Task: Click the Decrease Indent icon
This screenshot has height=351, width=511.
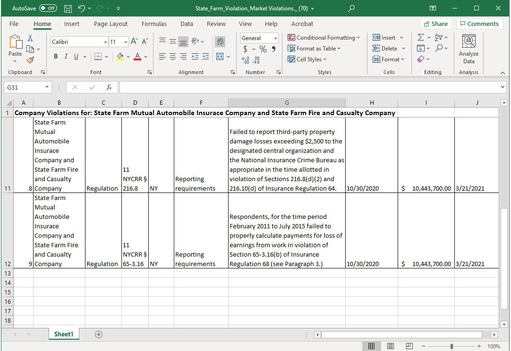Action: click(195, 56)
